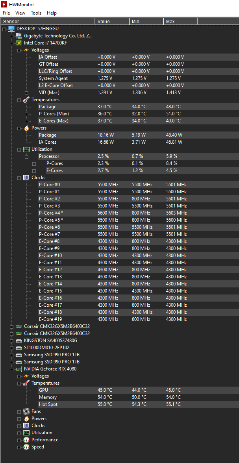Image resolution: width=239 pixels, height=463 pixels.
Task: Click the Max column header
Action: pyautogui.click(x=180, y=22)
